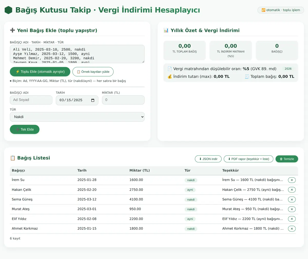308x259 pixels.
Task: Clear the list with Temizle button
Action: point(287,159)
